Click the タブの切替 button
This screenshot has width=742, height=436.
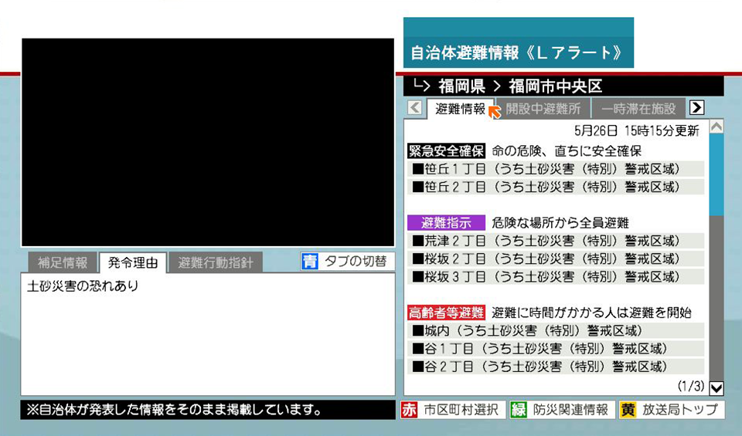[348, 262]
